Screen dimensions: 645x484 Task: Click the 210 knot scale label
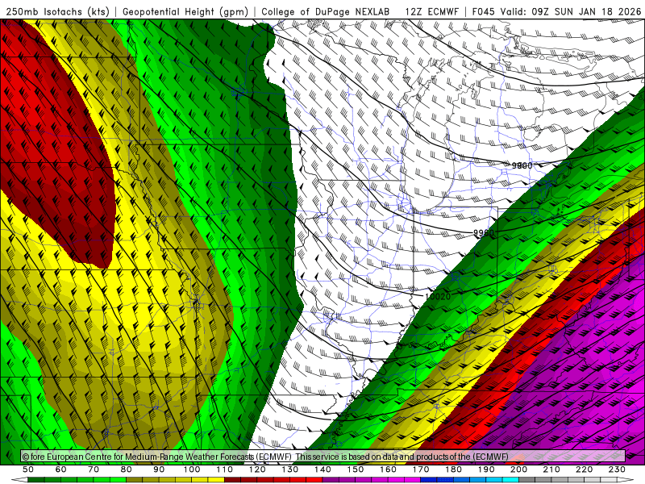click(x=551, y=469)
